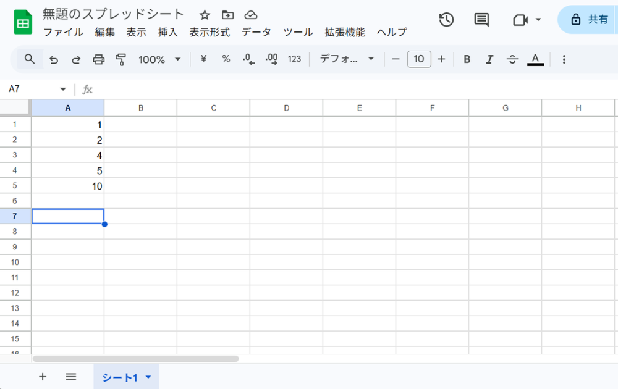Open the font family dropdown

(347, 59)
